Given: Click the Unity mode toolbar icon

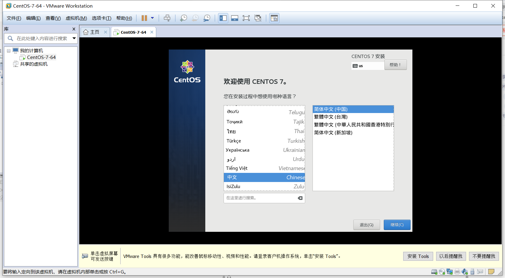Looking at the screenshot, I should coord(258,18).
